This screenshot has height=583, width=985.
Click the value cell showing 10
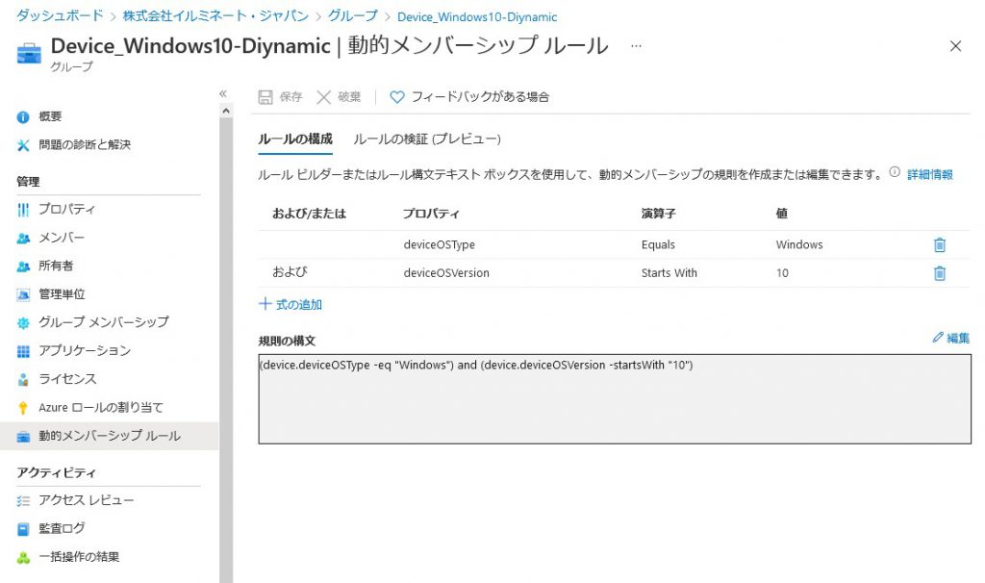pyautogui.click(x=782, y=272)
